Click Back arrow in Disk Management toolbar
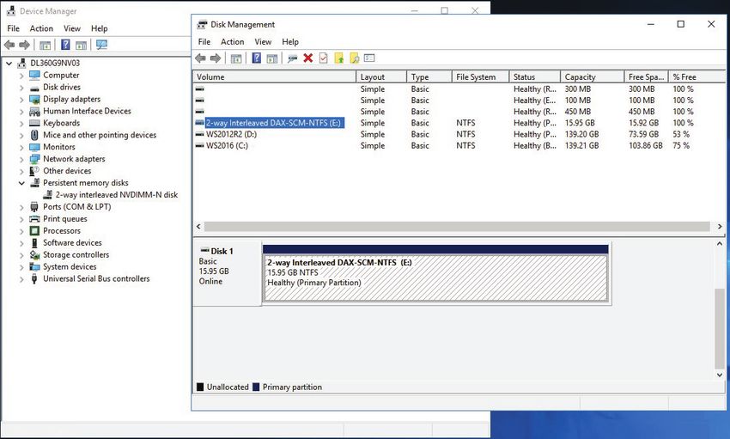The height and width of the screenshot is (439, 730). [x=201, y=58]
